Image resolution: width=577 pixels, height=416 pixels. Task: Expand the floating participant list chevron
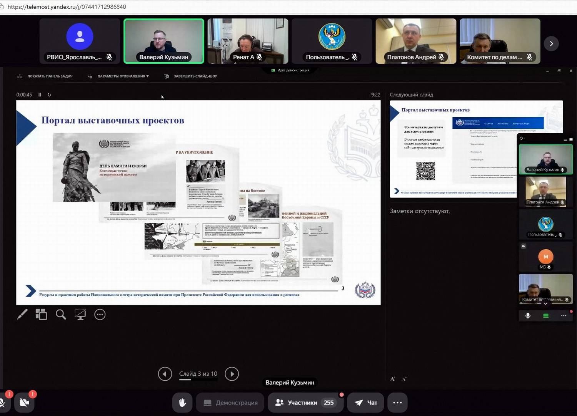pyautogui.click(x=545, y=303)
